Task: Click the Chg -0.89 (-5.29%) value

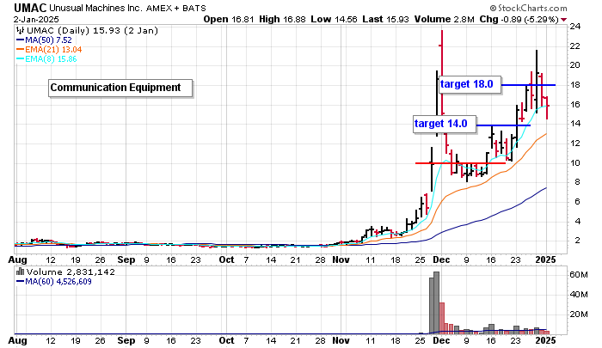Action: pos(519,19)
